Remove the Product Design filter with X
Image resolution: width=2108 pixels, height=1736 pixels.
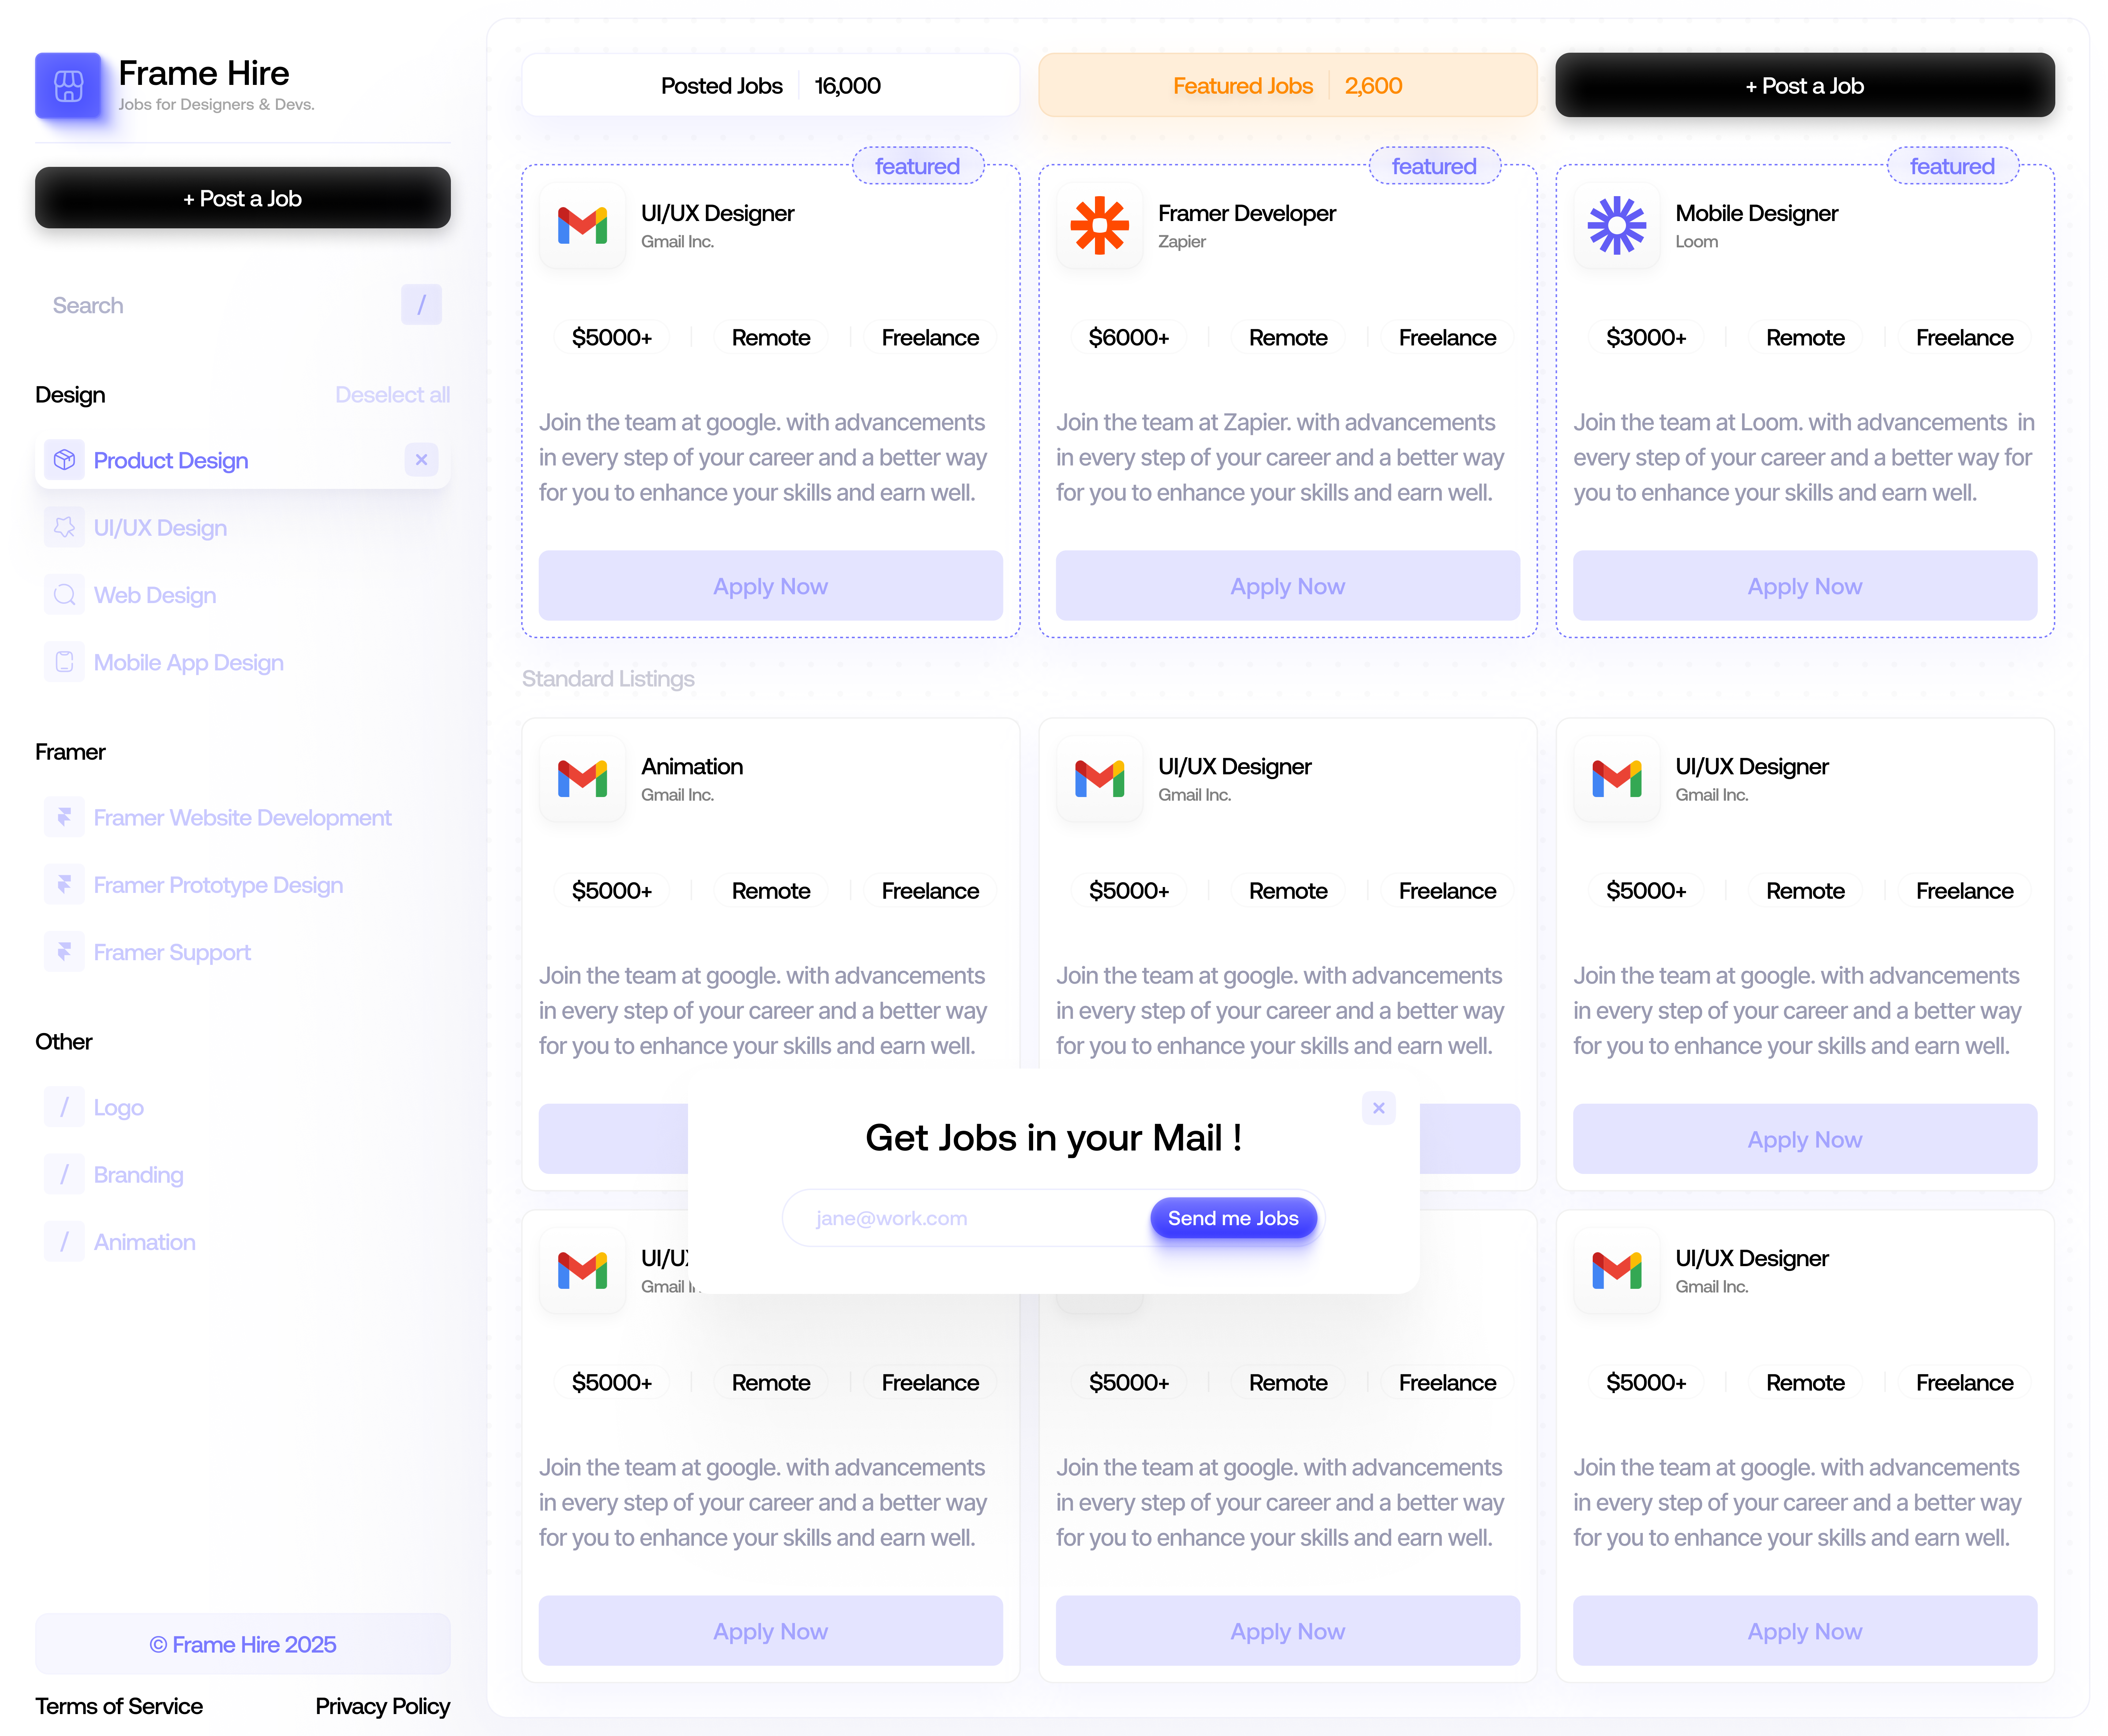tap(421, 460)
